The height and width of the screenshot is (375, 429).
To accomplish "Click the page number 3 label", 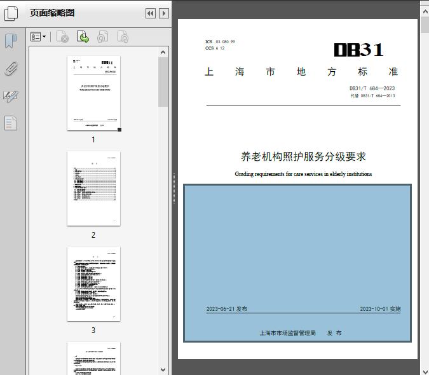I will pyautogui.click(x=93, y=331).
